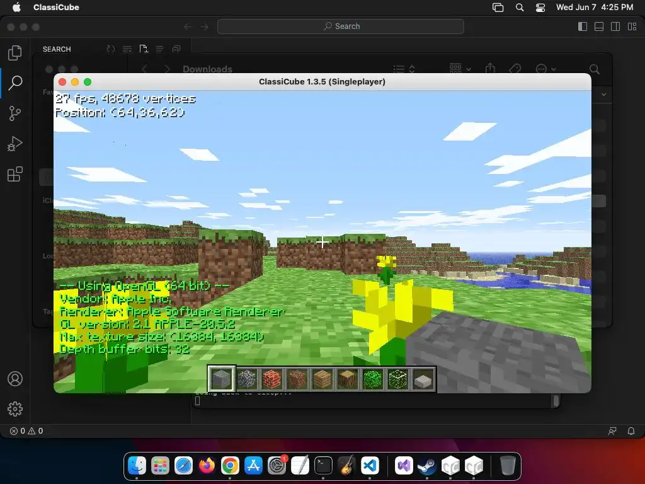Open Spotlight search from menu bar
The width and height of the screenshot is (645, 484).
[520, 8]
